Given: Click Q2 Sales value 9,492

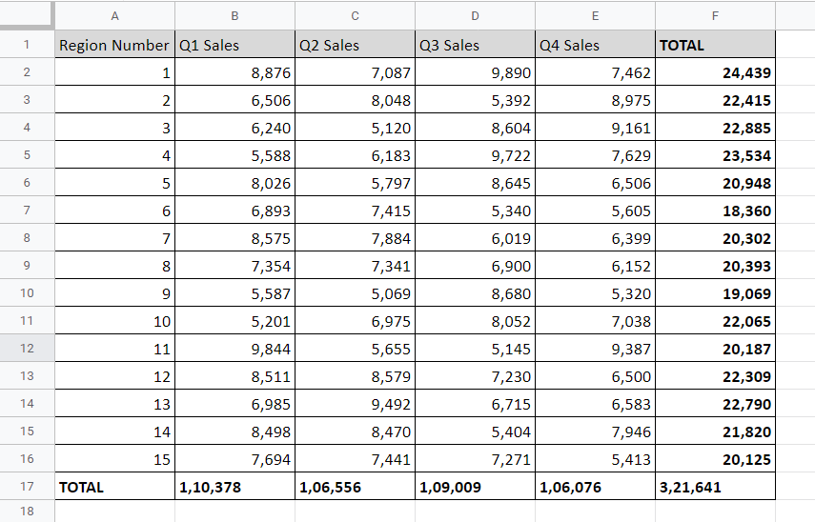Looking at the screenshot, I should click(355, 404).
